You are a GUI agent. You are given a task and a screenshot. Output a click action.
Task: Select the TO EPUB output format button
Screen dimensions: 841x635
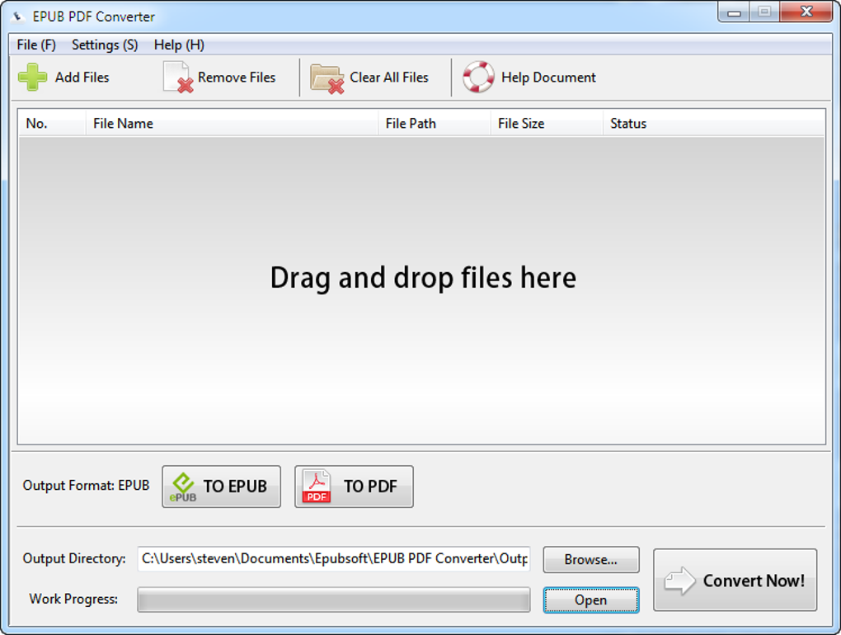[x=222, y=487]
